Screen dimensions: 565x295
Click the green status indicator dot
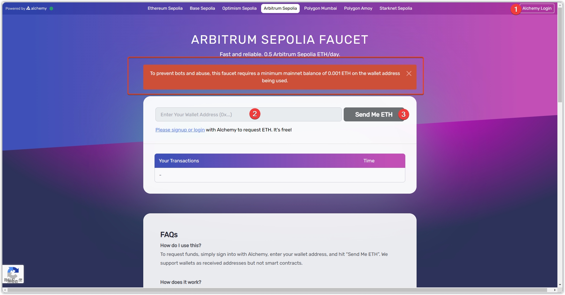pyautogui.click(x=51, y=8)
